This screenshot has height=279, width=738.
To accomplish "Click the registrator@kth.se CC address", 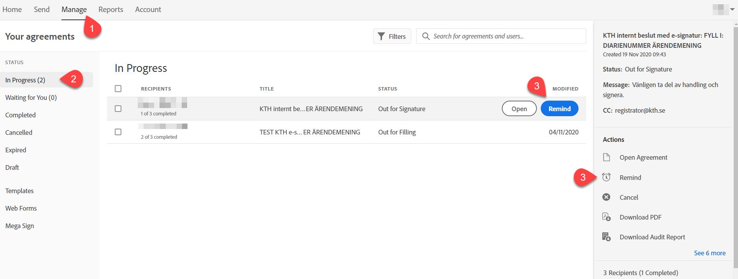I will click(640, 110).
